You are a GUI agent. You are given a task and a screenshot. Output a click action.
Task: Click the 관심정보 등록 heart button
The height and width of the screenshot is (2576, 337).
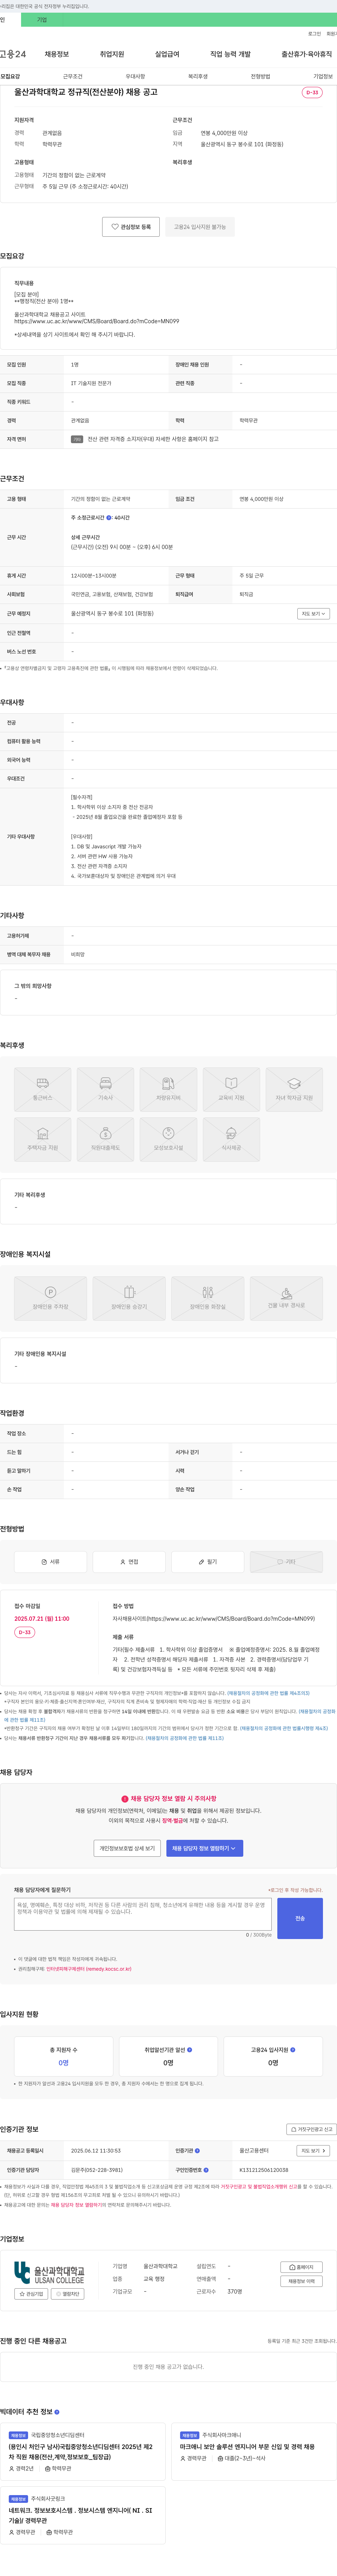pos(131,227)
